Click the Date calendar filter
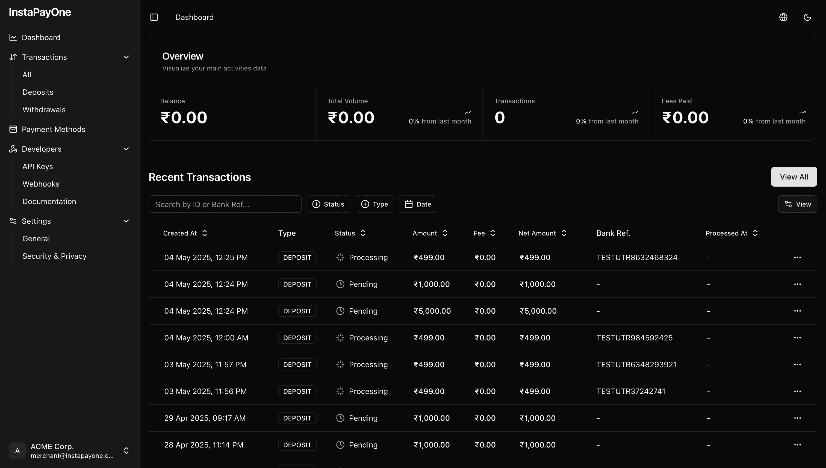Screen dimensions: 826x468 (418, 204)
